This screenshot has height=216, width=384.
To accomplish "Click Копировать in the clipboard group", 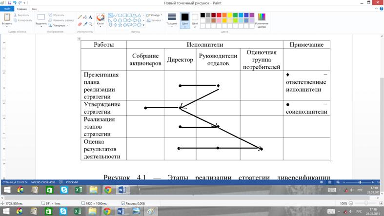I will (x=23, y=20).
